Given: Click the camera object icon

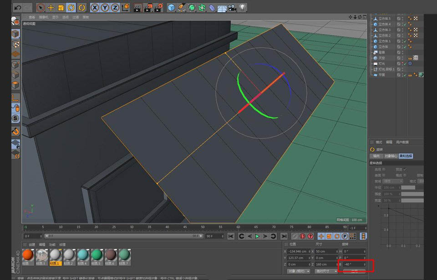Looking at the screenshot, I should [x=232, y=8].
